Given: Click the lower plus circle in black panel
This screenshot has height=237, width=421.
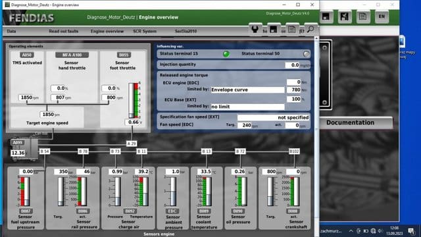Looking at the screenshot, I should (x=324, y=103).
